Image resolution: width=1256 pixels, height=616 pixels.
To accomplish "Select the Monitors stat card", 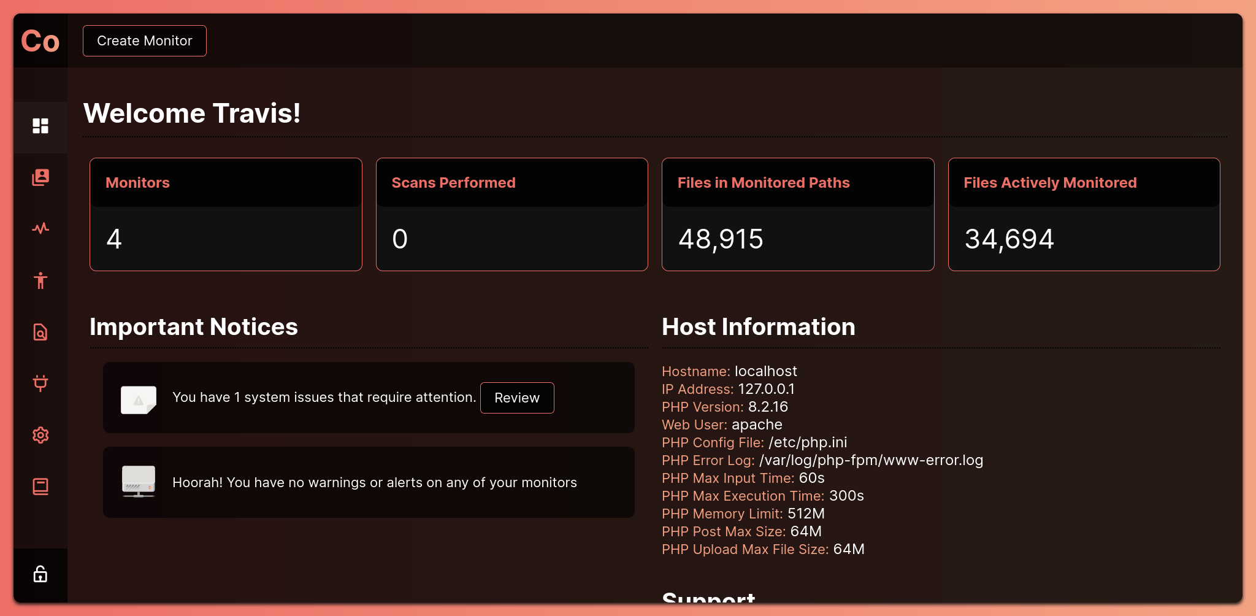I will [226, 214].
